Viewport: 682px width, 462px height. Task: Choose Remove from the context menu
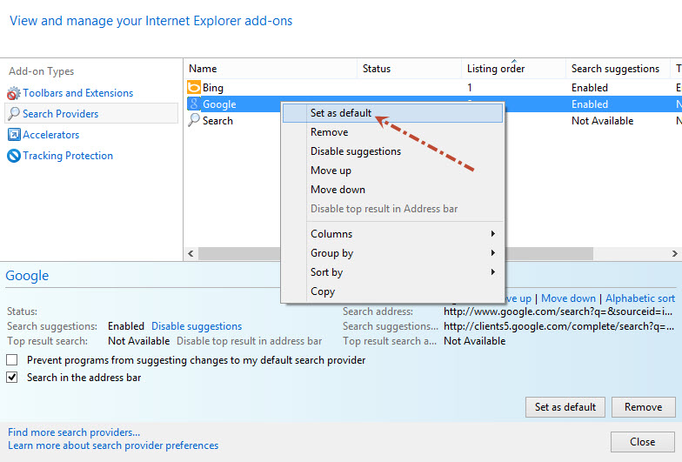[392, 132]
